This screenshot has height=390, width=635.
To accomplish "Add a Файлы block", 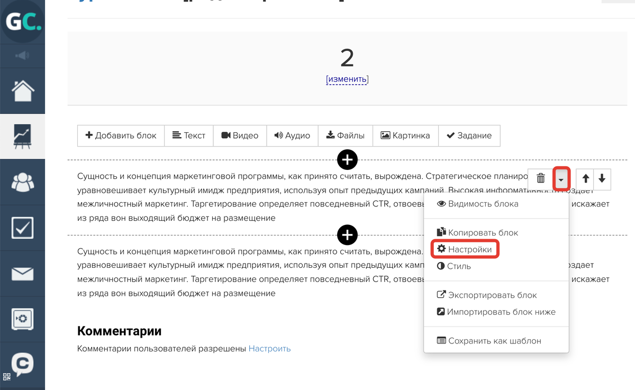I will click(345, 135).
